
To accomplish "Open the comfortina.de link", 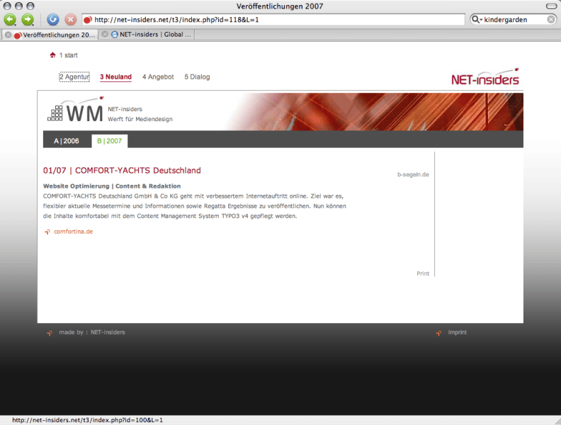I will pos(74,232).
